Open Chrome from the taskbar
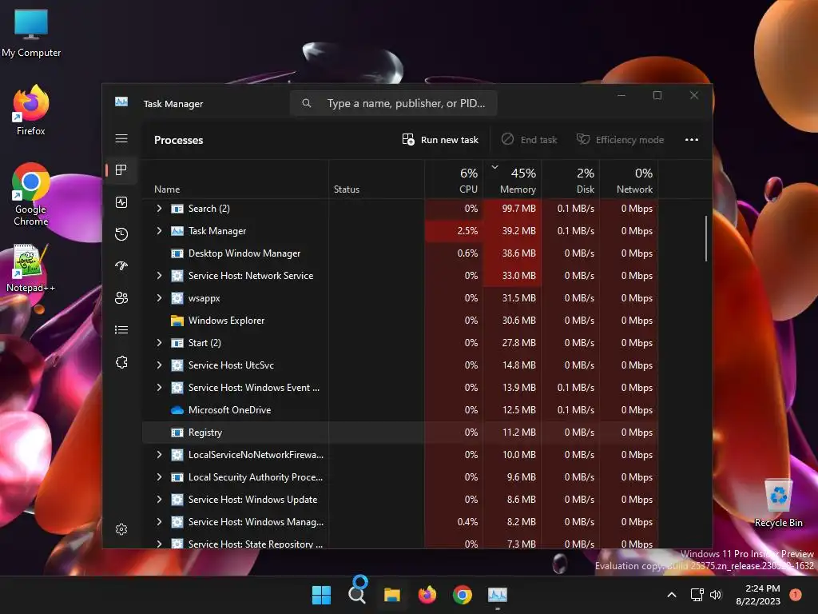 click(x=463, y=595)
